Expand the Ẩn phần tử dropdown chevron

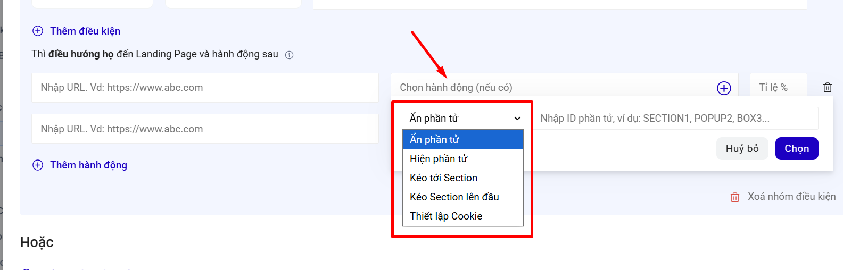click(x=517, y=118)
